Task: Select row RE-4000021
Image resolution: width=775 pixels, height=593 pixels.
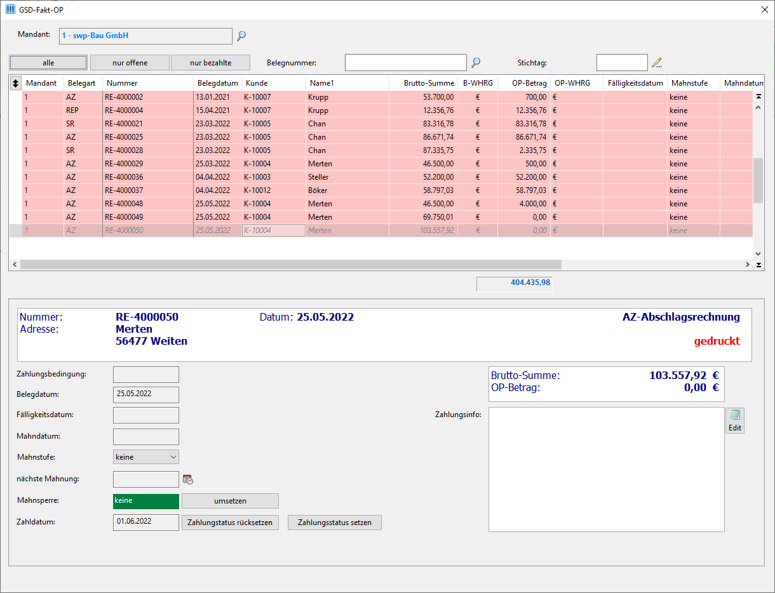Action: pos(387,124)
